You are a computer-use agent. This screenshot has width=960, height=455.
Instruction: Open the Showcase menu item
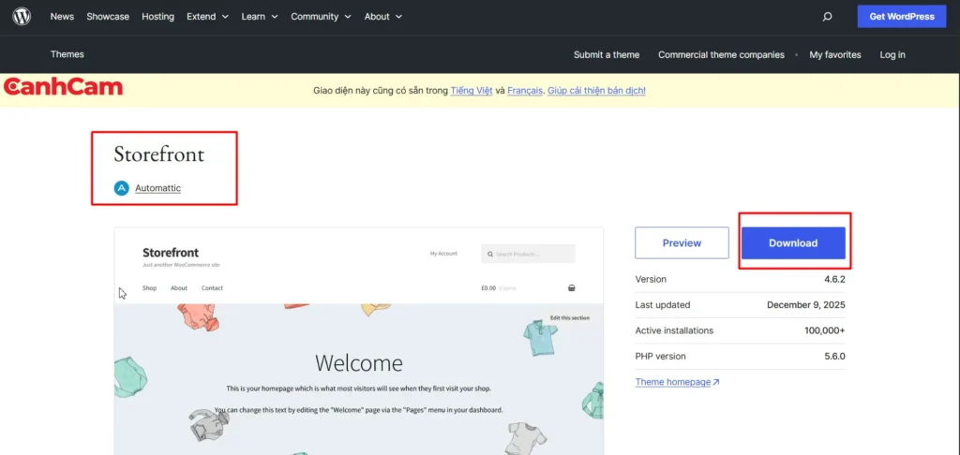click(108, 17)
